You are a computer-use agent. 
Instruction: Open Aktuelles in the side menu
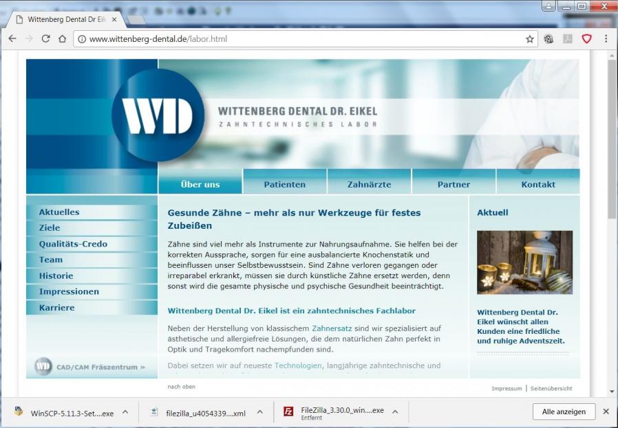click(92, 212)
